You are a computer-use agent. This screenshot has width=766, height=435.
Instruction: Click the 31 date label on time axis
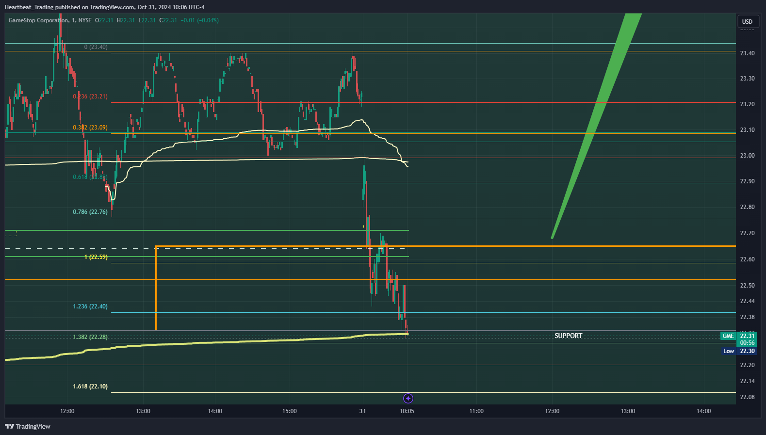point(362,411)
